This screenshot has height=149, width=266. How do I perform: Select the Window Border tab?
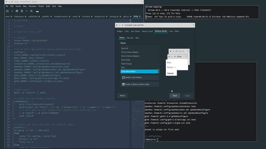tap(161, 31)
